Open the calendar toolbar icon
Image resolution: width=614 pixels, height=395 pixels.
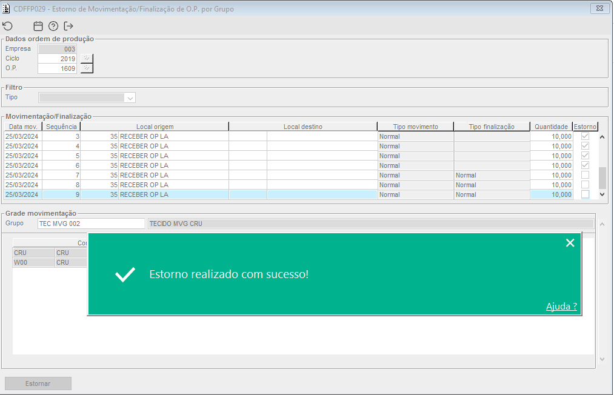(x=38, y=26)
